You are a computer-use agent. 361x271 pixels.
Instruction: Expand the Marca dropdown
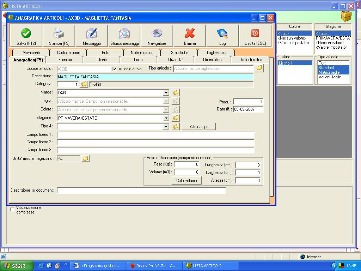pyautogui.click(x=166, y=93)
